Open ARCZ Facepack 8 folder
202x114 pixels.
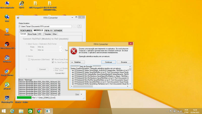36,5
